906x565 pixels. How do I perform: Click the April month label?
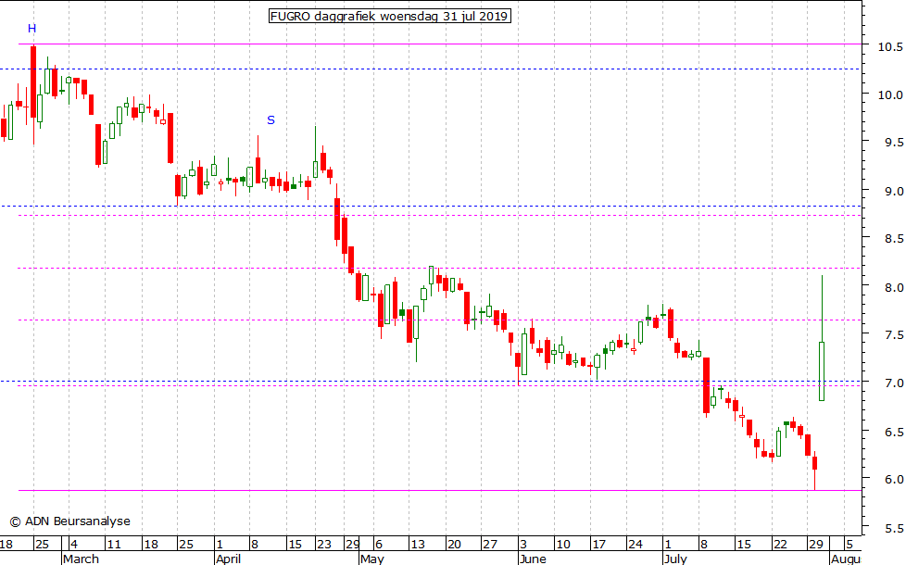228,559
